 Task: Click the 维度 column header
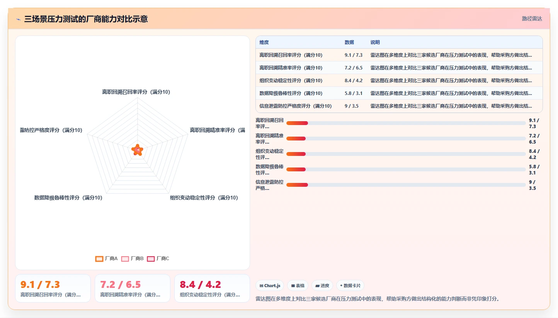pyautogui.click(x=264, y=42)
